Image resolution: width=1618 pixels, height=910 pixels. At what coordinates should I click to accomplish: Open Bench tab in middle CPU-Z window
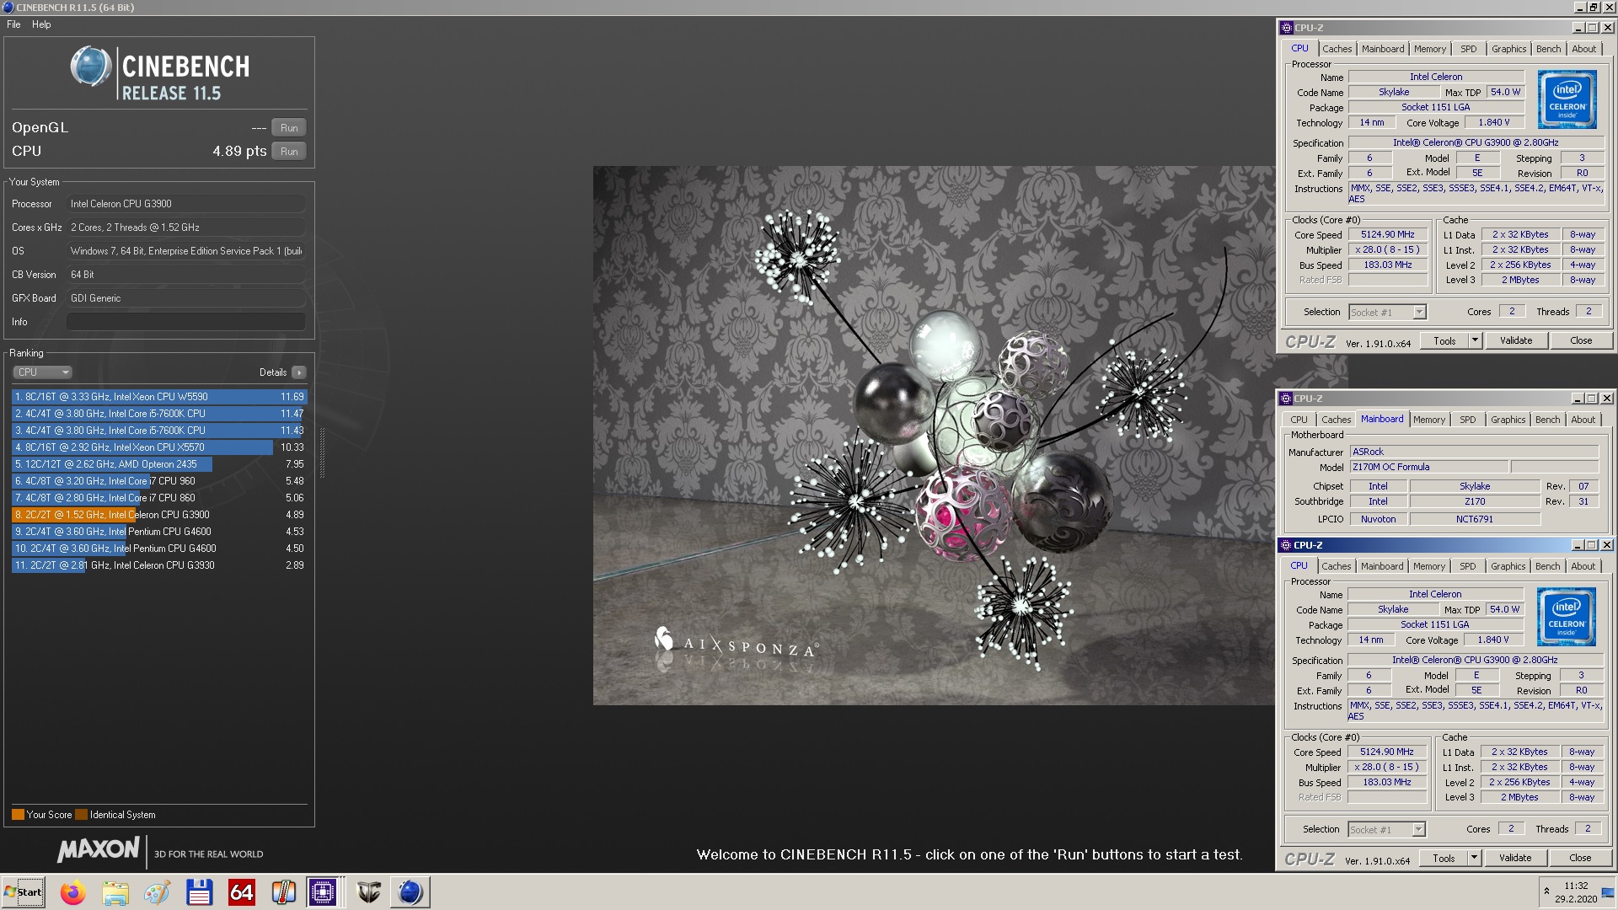(1547, 420)
